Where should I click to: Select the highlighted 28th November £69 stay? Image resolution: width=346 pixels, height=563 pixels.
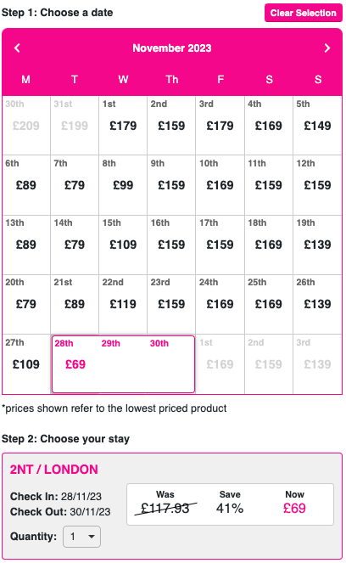(123, 364)
